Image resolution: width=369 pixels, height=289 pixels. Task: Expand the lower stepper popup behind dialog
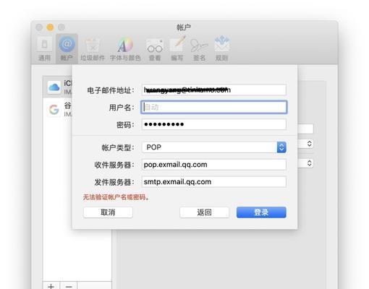(310, 163)
